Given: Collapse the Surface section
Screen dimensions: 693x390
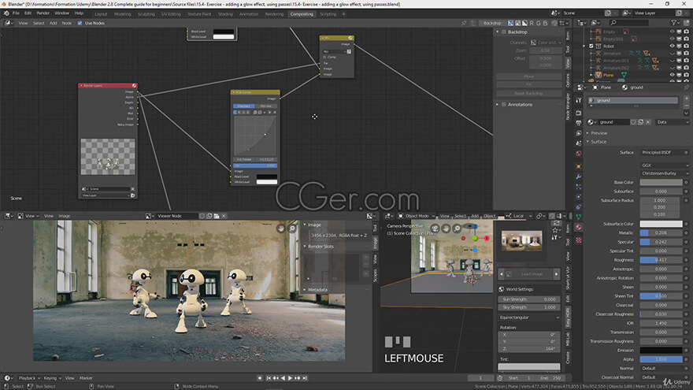Looking at the screenshot, I should click(598, 142).
